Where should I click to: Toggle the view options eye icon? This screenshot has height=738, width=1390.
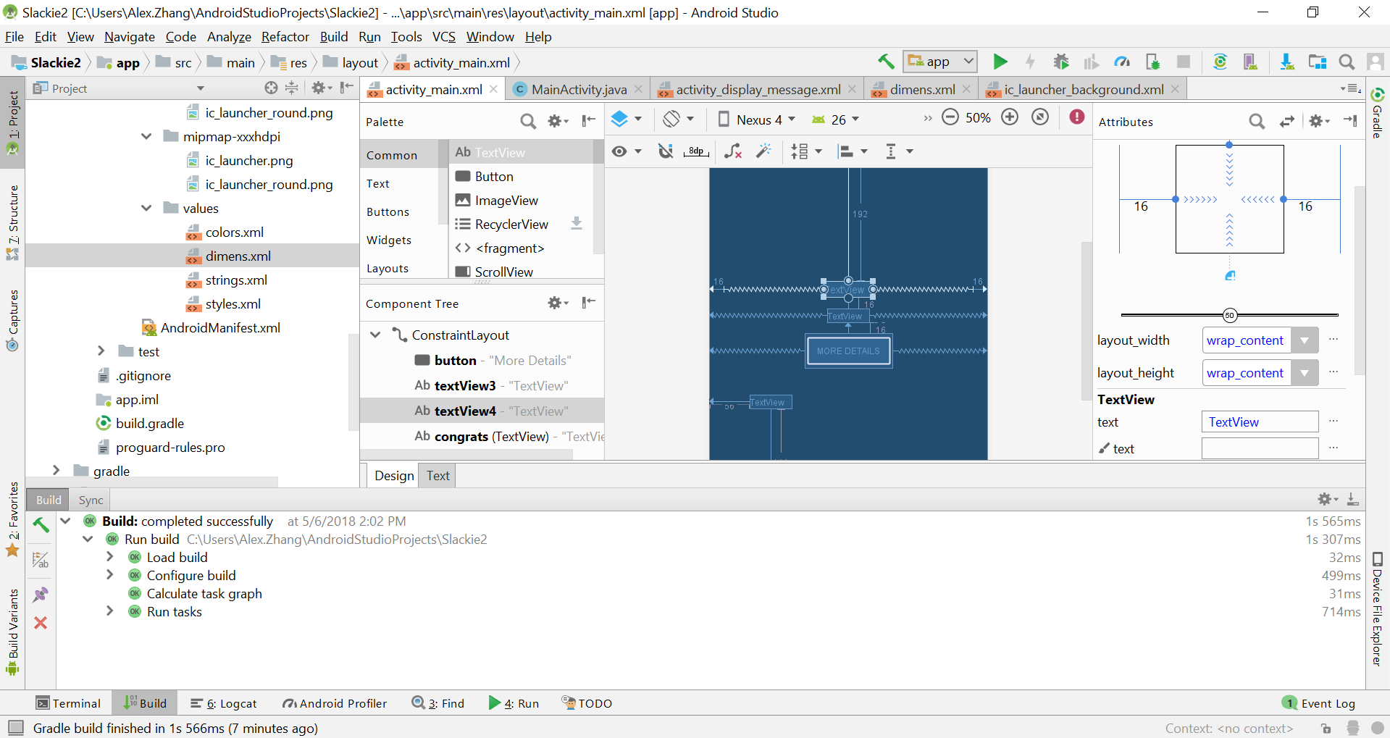pos(619,151)
